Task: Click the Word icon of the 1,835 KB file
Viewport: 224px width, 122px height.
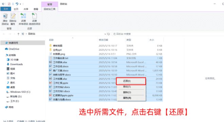Action: [51, 70]
